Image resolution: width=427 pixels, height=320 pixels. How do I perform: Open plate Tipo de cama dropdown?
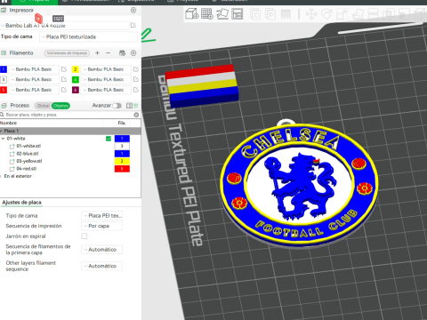click(102, 216)
